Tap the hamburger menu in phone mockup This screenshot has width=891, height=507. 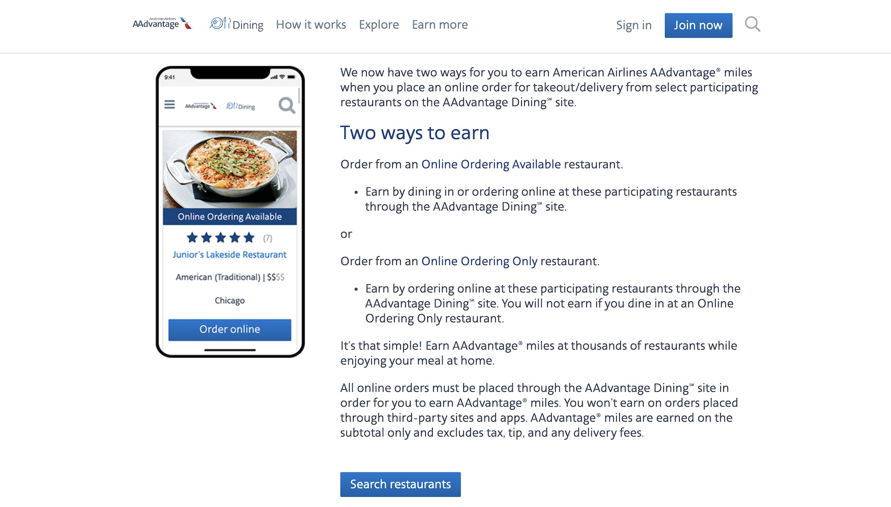[170, 105]
